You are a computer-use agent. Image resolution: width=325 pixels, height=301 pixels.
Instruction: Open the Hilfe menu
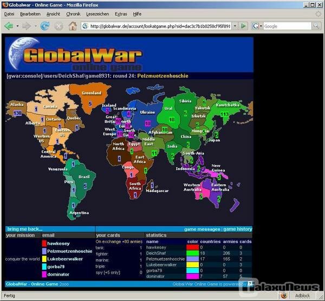137,14
